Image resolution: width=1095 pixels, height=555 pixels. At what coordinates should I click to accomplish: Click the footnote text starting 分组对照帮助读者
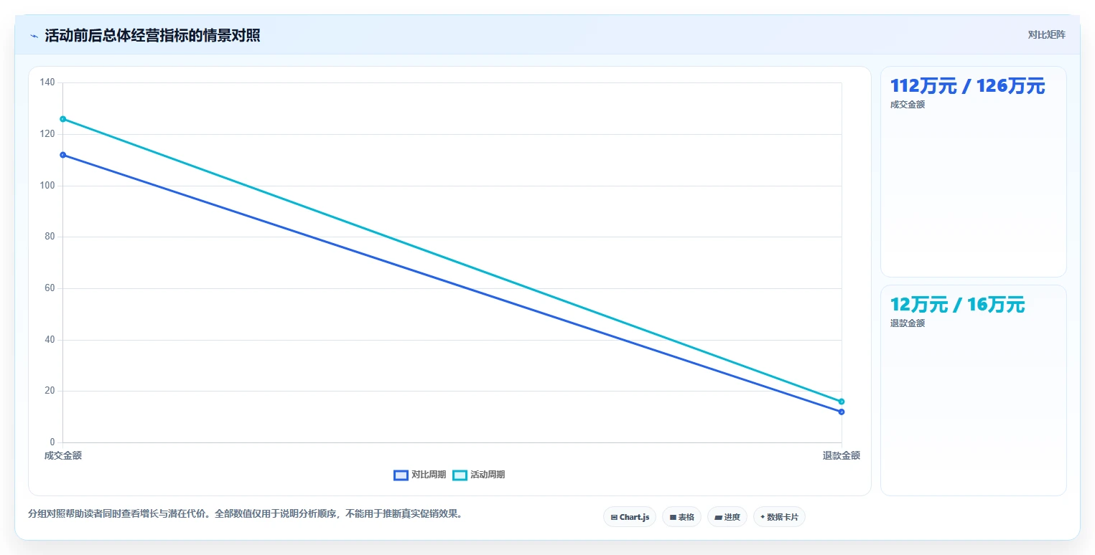pyautogui.click(x=246, y=514)
